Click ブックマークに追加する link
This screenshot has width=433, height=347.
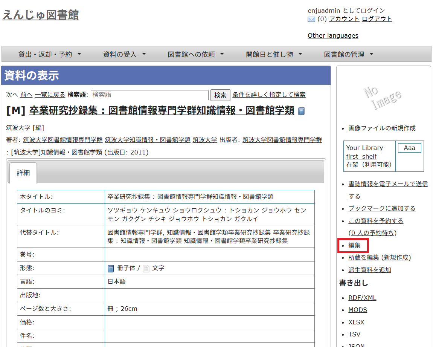(x=382, y=208)
